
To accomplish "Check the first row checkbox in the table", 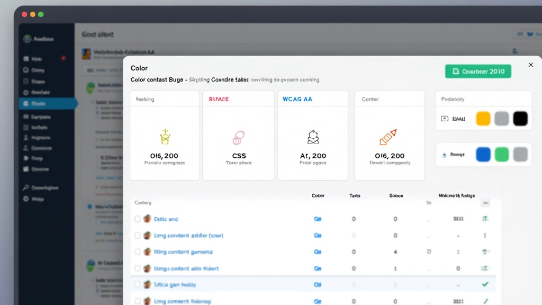I will click(137, 219).
